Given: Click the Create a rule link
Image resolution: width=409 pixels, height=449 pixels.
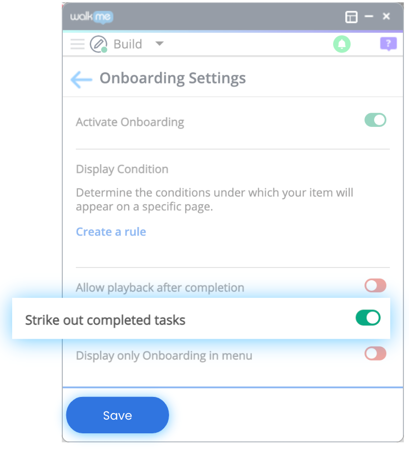Looking at the screenshot, I should pyautogui.click(x=111, y=232).
